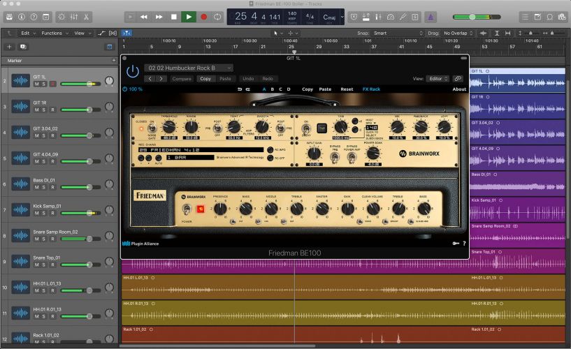
Task: Toggle Flex view icon
Action: (x=113, y=33)
